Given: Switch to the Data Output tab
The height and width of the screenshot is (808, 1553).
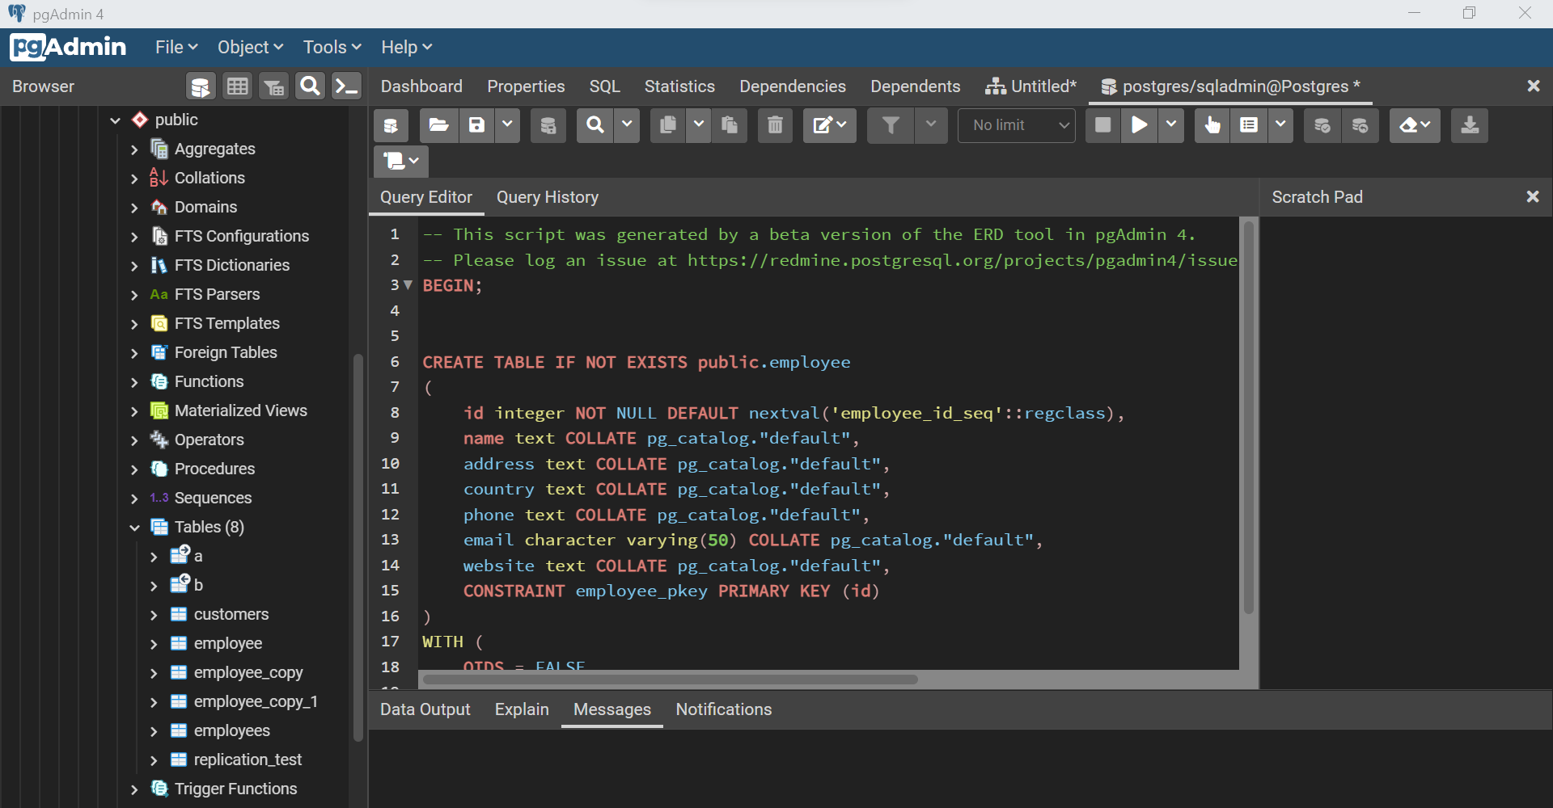Looking at the screenshot, I should (425, 709).
